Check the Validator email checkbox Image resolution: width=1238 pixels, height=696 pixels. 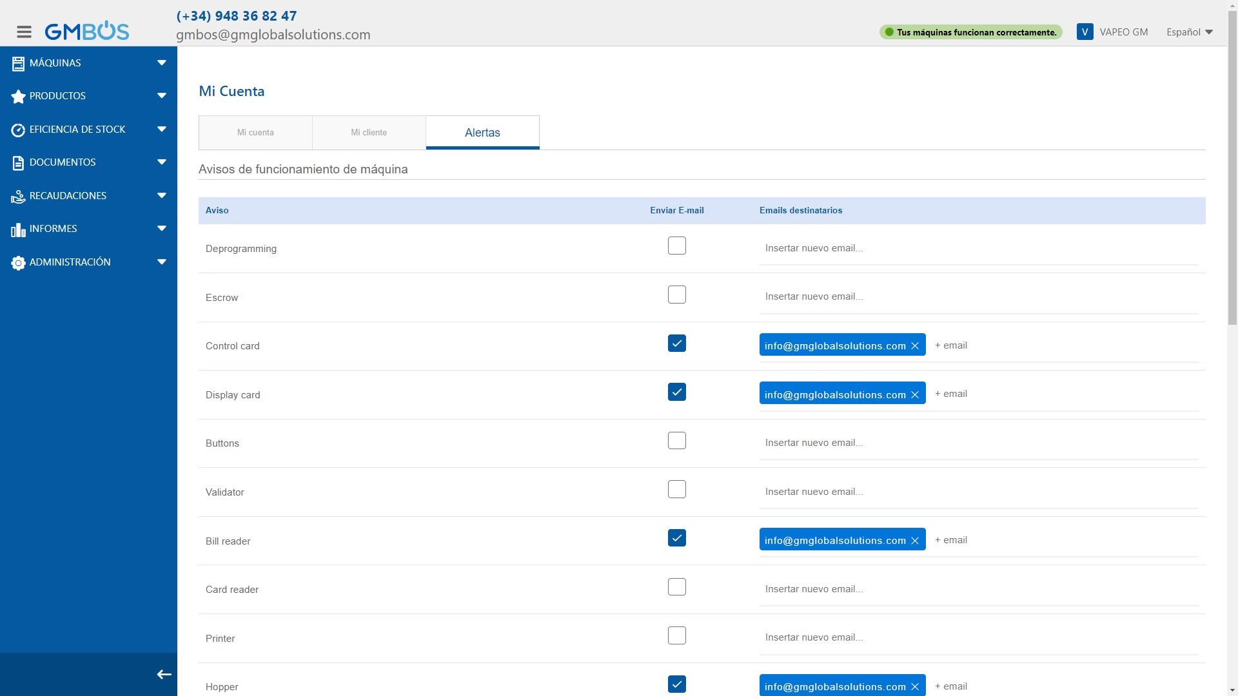point(676,489)
